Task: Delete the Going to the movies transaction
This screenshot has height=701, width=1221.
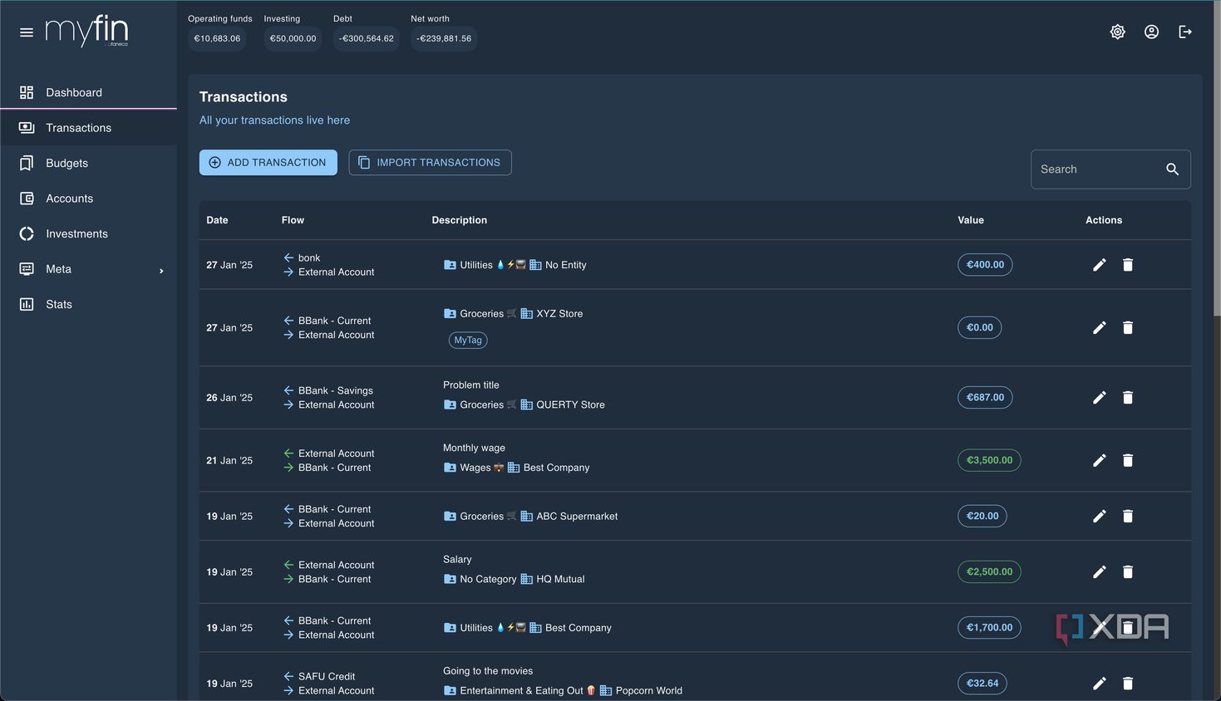Action: tap(1128, 684)
